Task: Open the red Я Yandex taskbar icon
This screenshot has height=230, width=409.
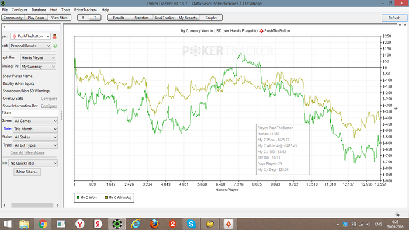Action: pos(98,224)
